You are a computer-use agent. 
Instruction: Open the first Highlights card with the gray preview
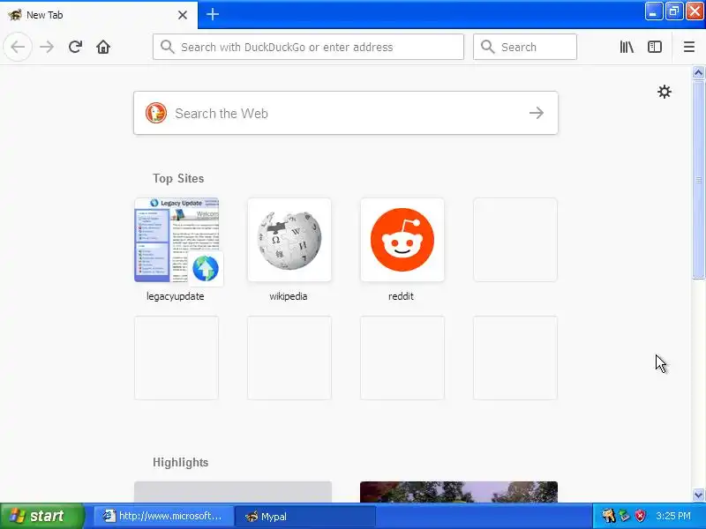click(x=233, y=492)
